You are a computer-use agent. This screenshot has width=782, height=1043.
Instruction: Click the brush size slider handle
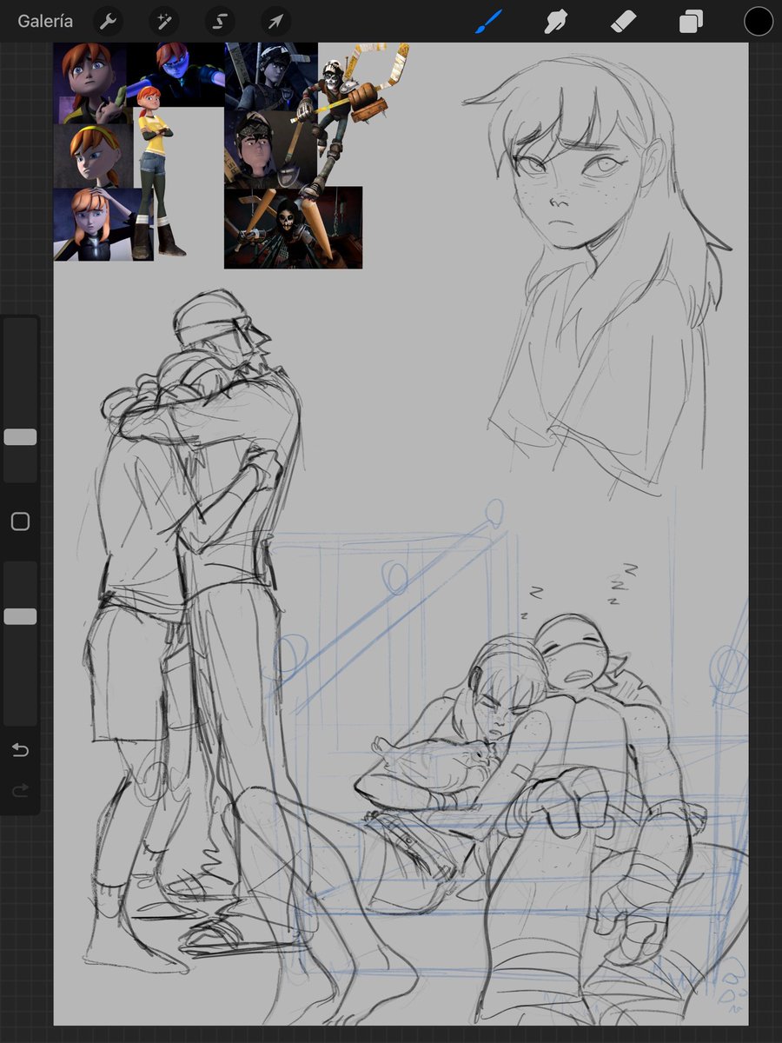[20, 437]
